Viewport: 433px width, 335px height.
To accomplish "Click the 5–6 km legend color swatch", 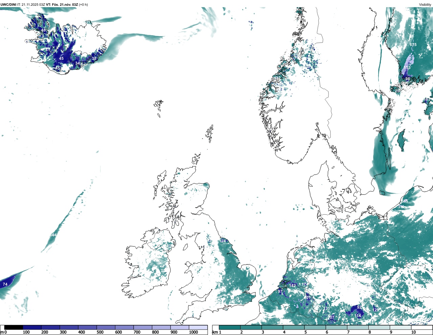I will click(x=315, y=328).
